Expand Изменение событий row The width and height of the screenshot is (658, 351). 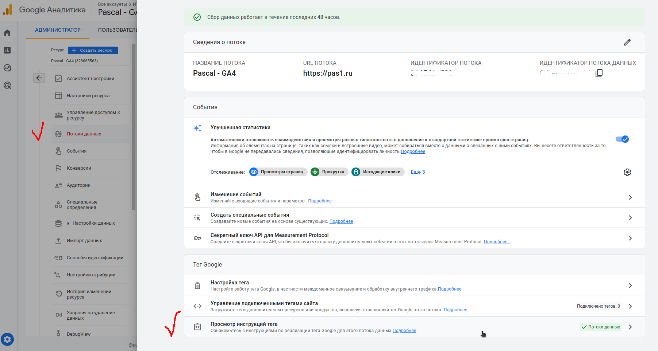click(x=630, y=197)
